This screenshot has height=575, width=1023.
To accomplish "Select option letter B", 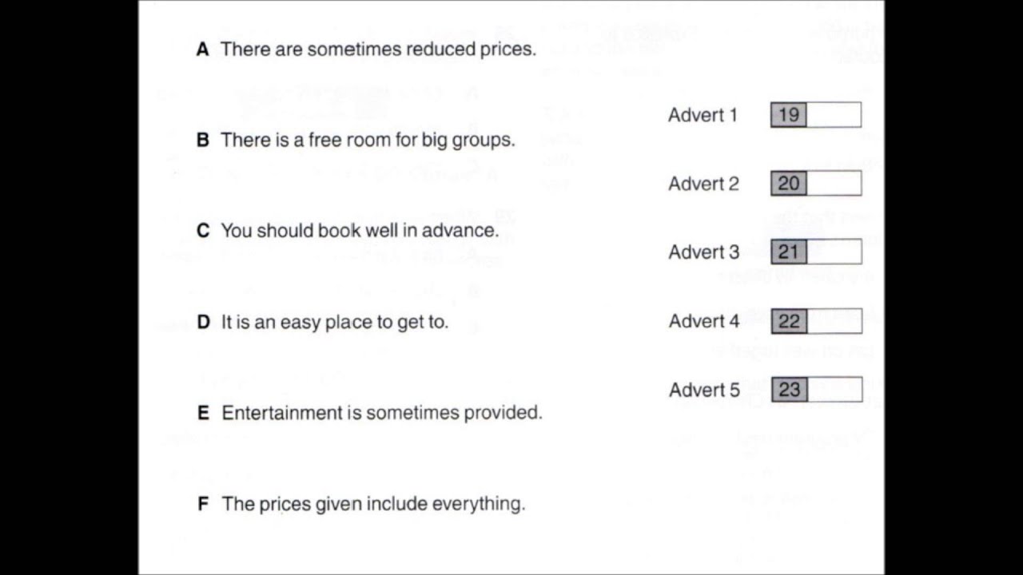I will (x=202, y=141).
